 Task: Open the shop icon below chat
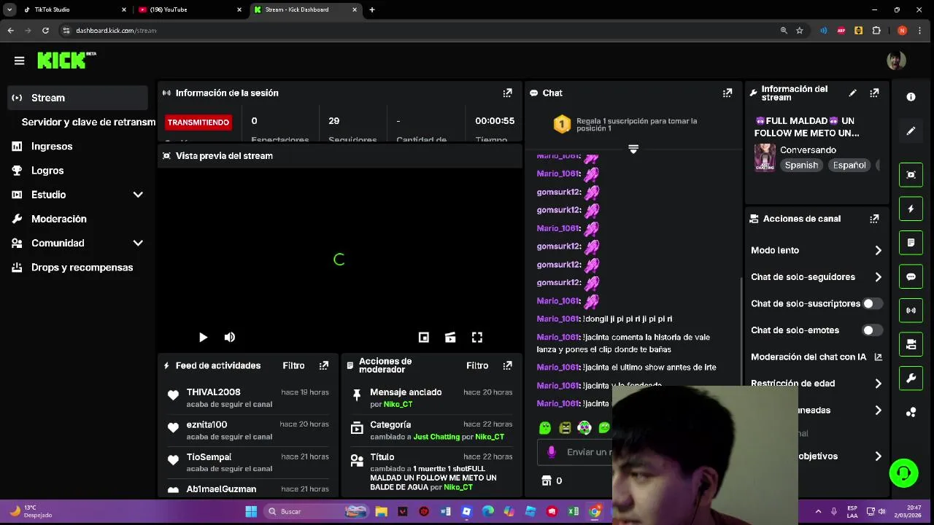coord(547,481)
